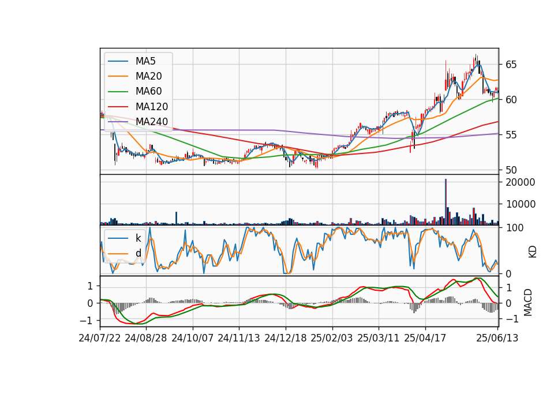Click the 24/10/07 date axis label

(x=193, y=339)
